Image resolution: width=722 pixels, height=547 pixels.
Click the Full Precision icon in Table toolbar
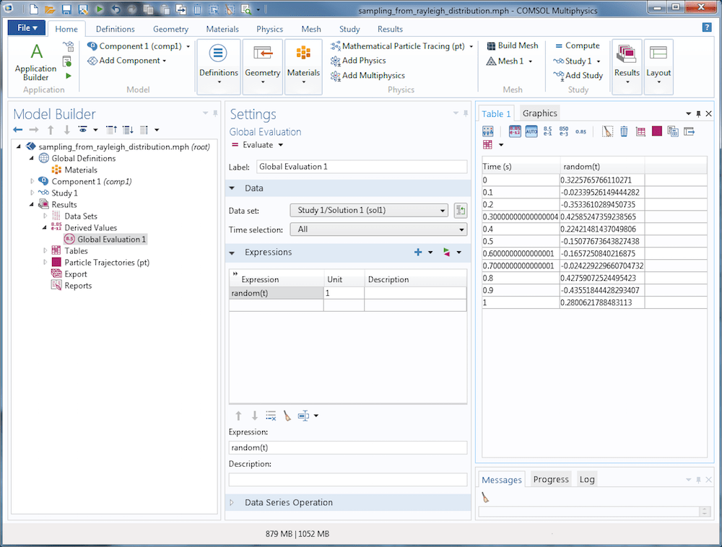[515, 131]
